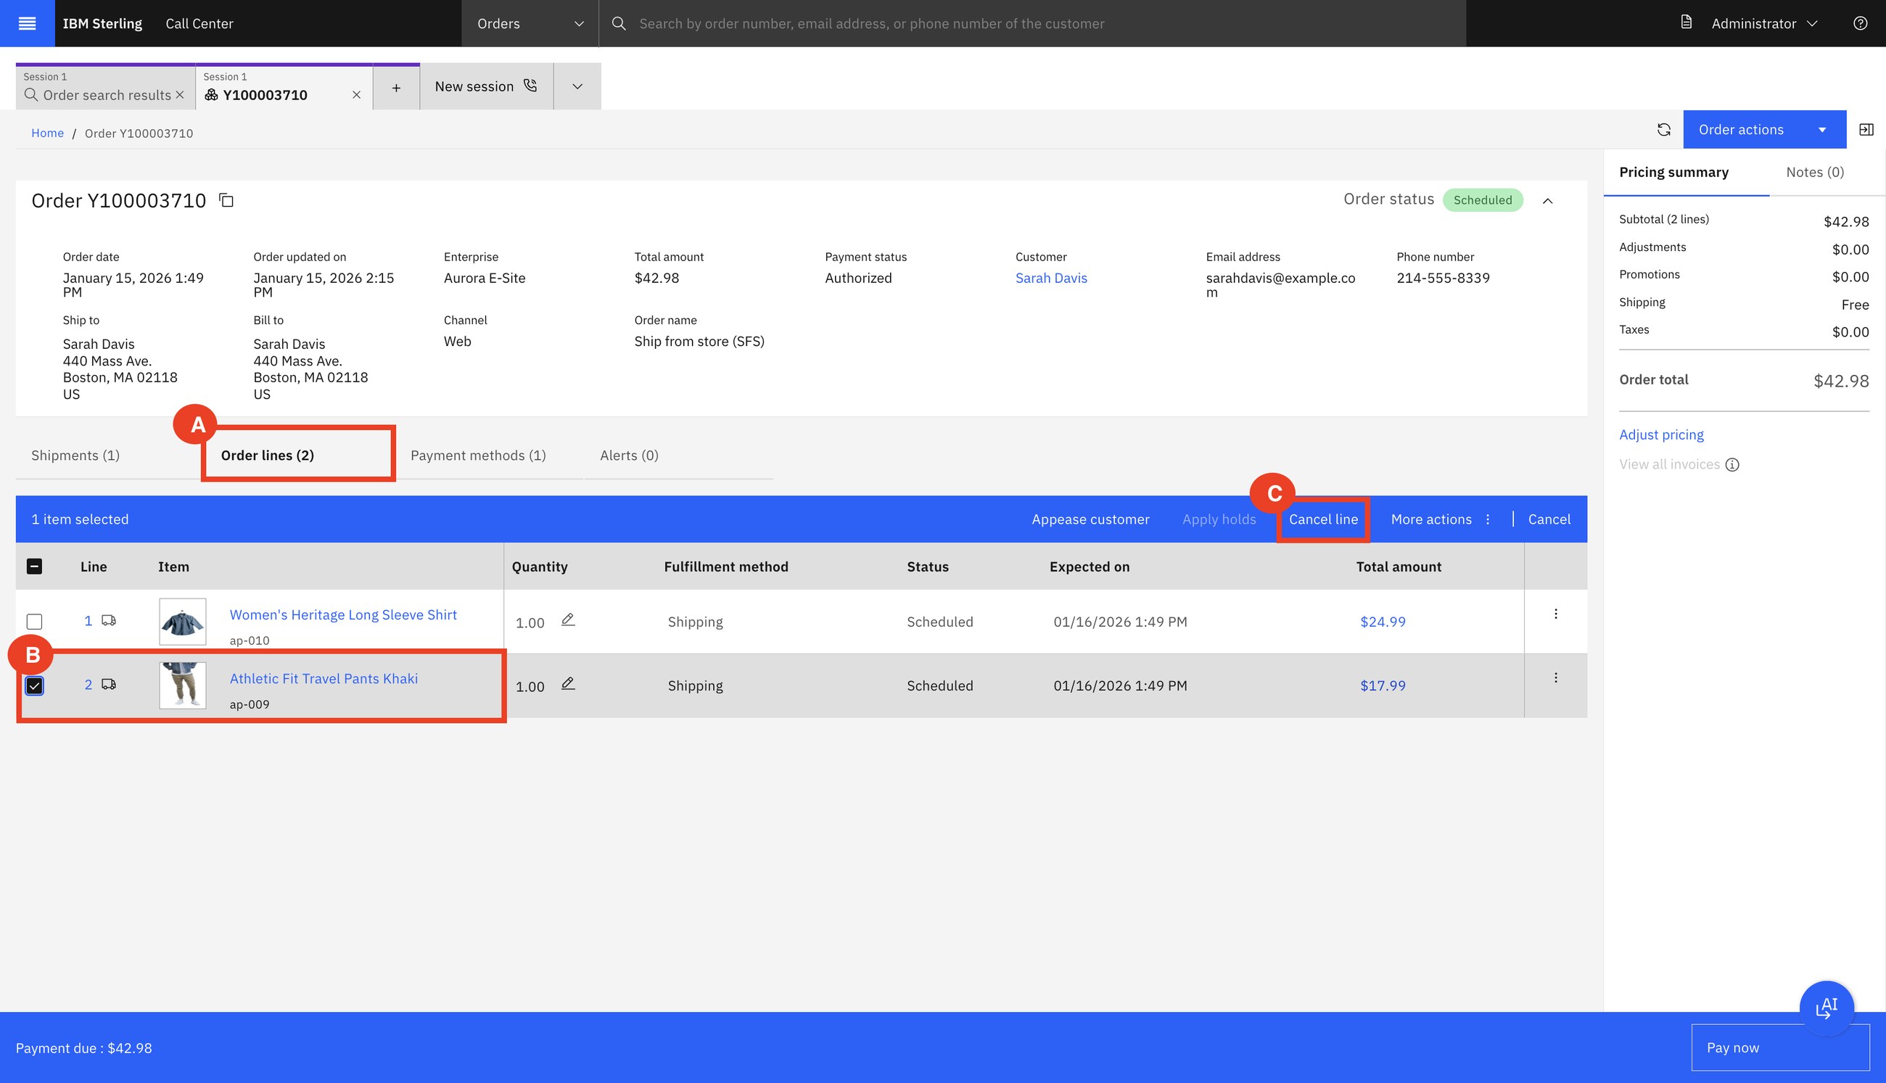Open the AI assistant floating button
Screen dimensions: 1886x1083
pos(1826,1008)
